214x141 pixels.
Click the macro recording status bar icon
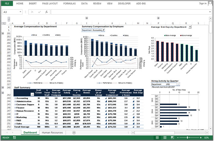point(14,138)
